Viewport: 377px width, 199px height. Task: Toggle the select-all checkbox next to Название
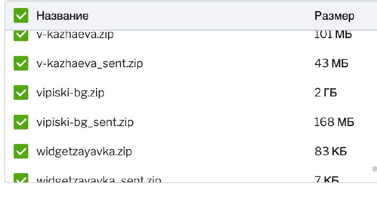point(21,16)
